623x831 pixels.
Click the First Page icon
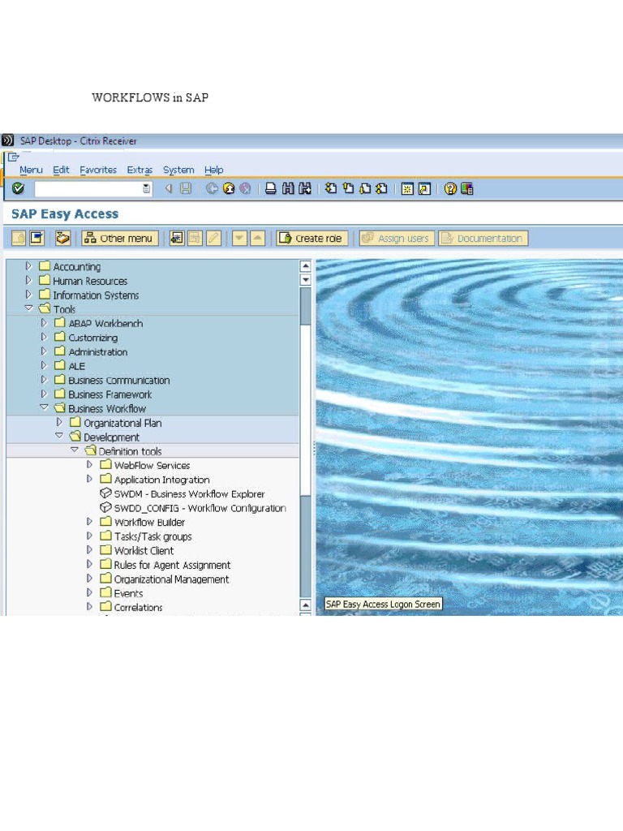[x=331, y=188]
